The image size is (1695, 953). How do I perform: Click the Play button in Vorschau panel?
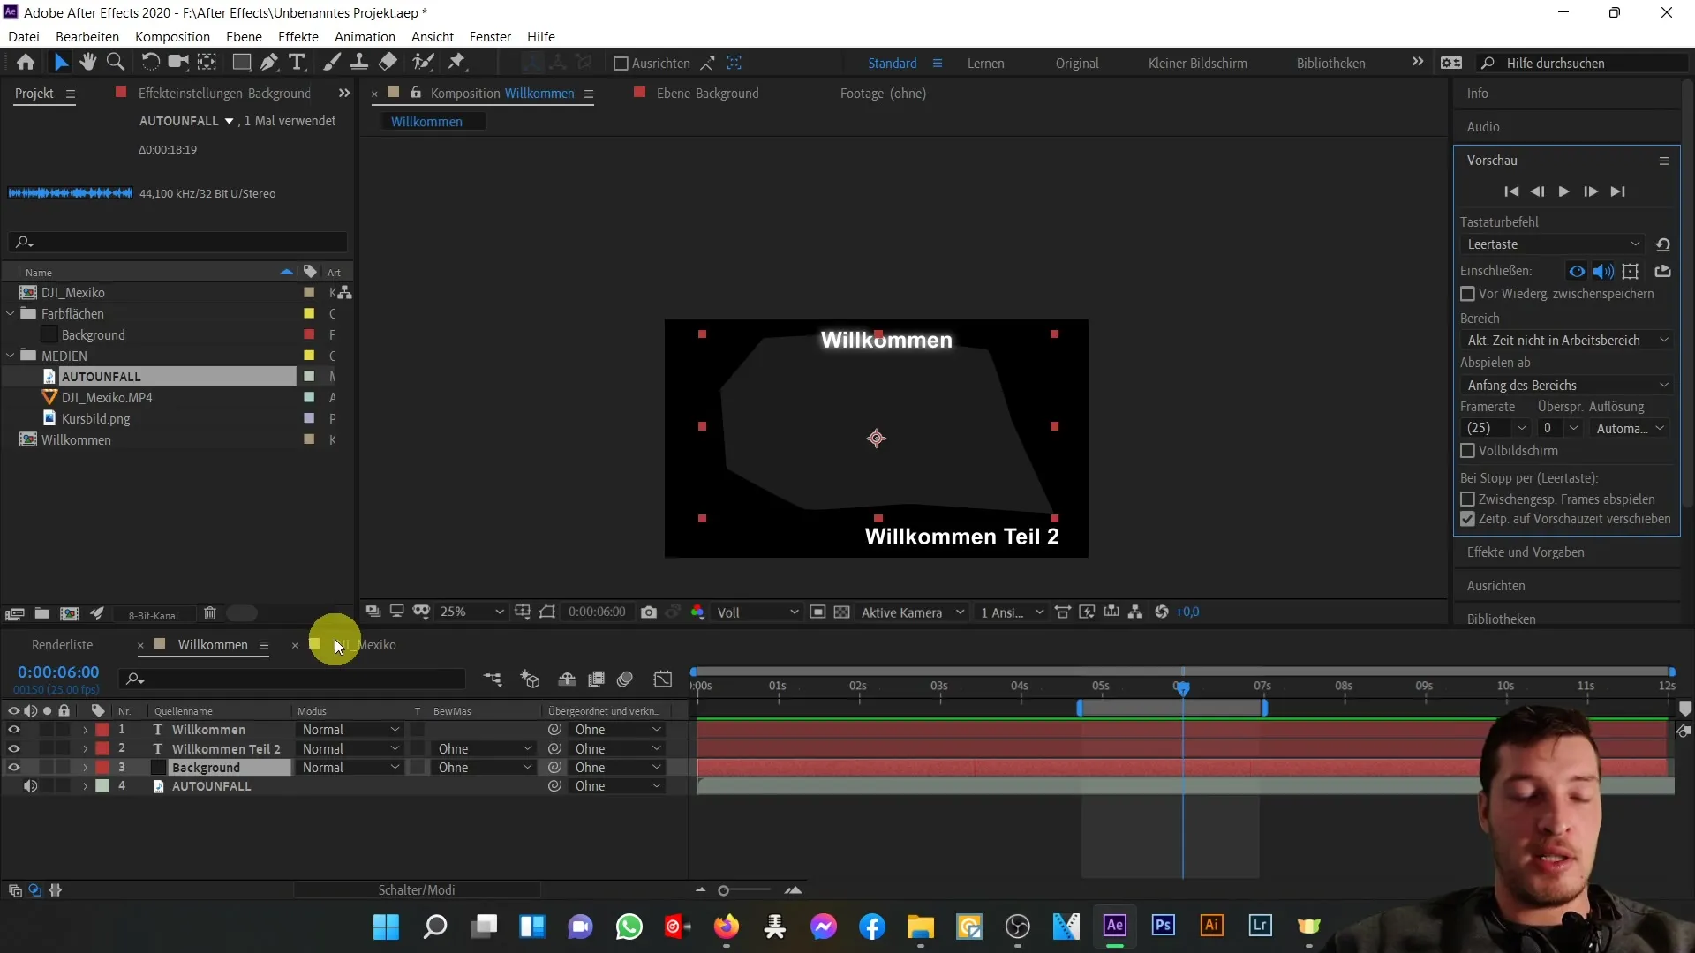click(1563, 191)
